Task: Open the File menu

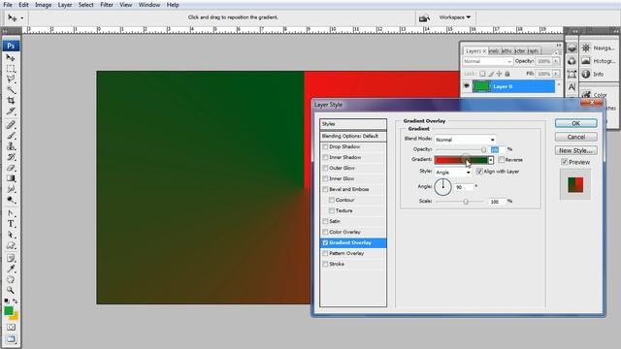Action: click(8, 5)
